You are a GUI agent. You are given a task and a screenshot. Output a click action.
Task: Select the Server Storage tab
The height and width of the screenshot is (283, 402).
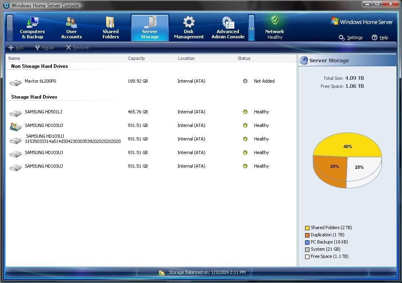[x=150, y=28]
